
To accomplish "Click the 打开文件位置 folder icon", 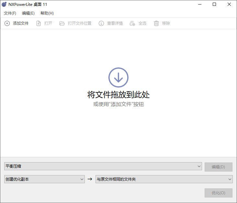I will 62,23.
